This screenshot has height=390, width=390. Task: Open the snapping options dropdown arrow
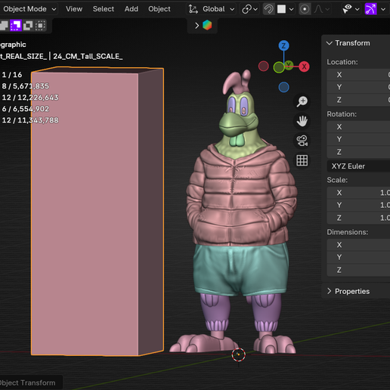(291, 10)
